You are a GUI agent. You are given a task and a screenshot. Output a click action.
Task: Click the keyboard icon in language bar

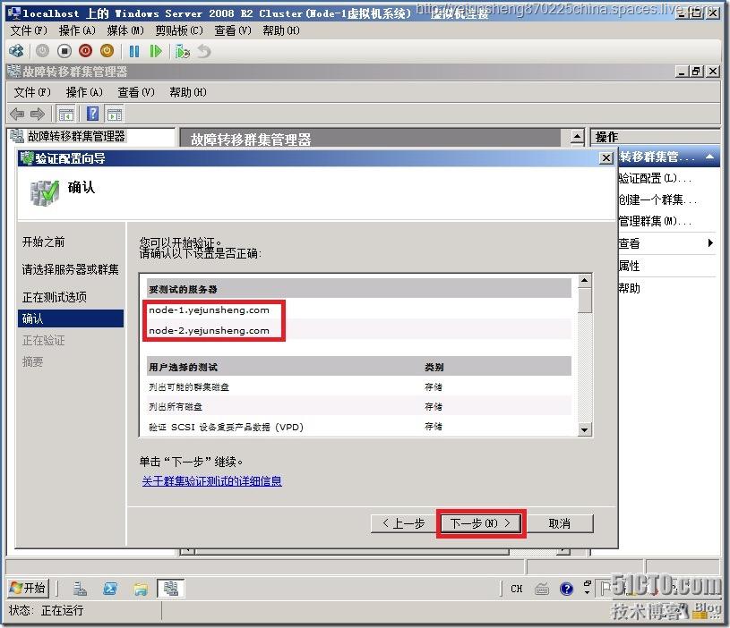coord(541,590)
